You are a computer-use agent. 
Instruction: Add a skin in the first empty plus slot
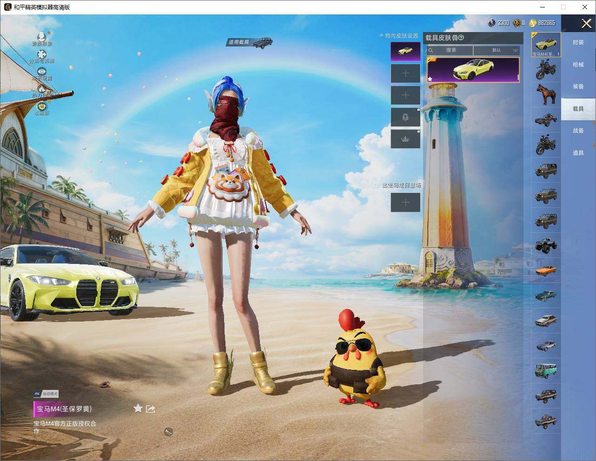pyautogui.click(x=405, y=73)
